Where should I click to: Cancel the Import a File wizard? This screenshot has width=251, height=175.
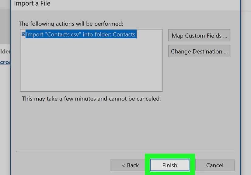214,165
